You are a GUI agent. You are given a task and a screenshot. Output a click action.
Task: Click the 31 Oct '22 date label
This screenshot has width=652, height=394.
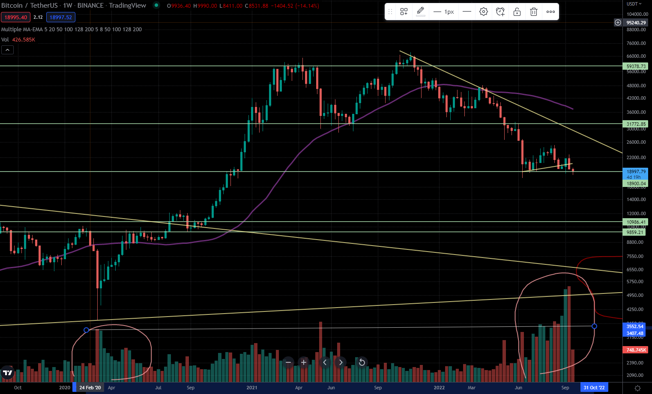click(594, 388)
